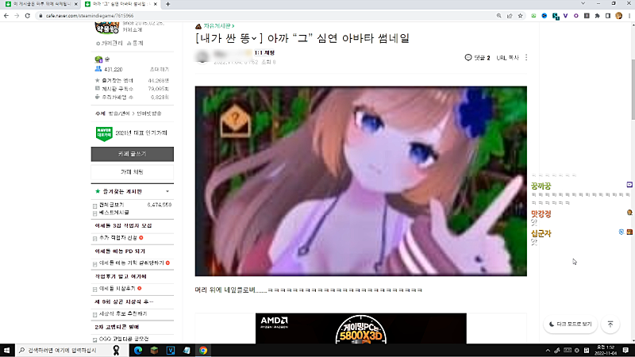Open the blue round play extension icon
The height and width of the screenshot is (357, 635).
pos(545,16)
